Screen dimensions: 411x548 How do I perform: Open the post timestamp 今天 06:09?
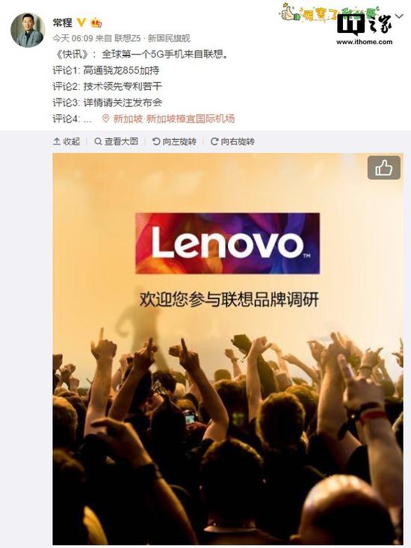coord(72,38)
